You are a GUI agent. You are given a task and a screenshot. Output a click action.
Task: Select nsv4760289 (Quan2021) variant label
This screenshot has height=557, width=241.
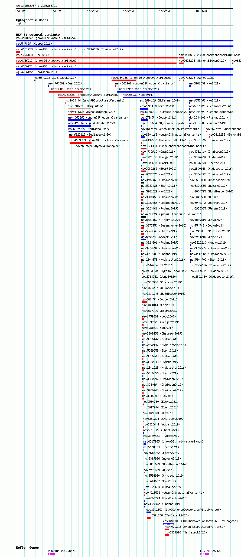[65, 83]
